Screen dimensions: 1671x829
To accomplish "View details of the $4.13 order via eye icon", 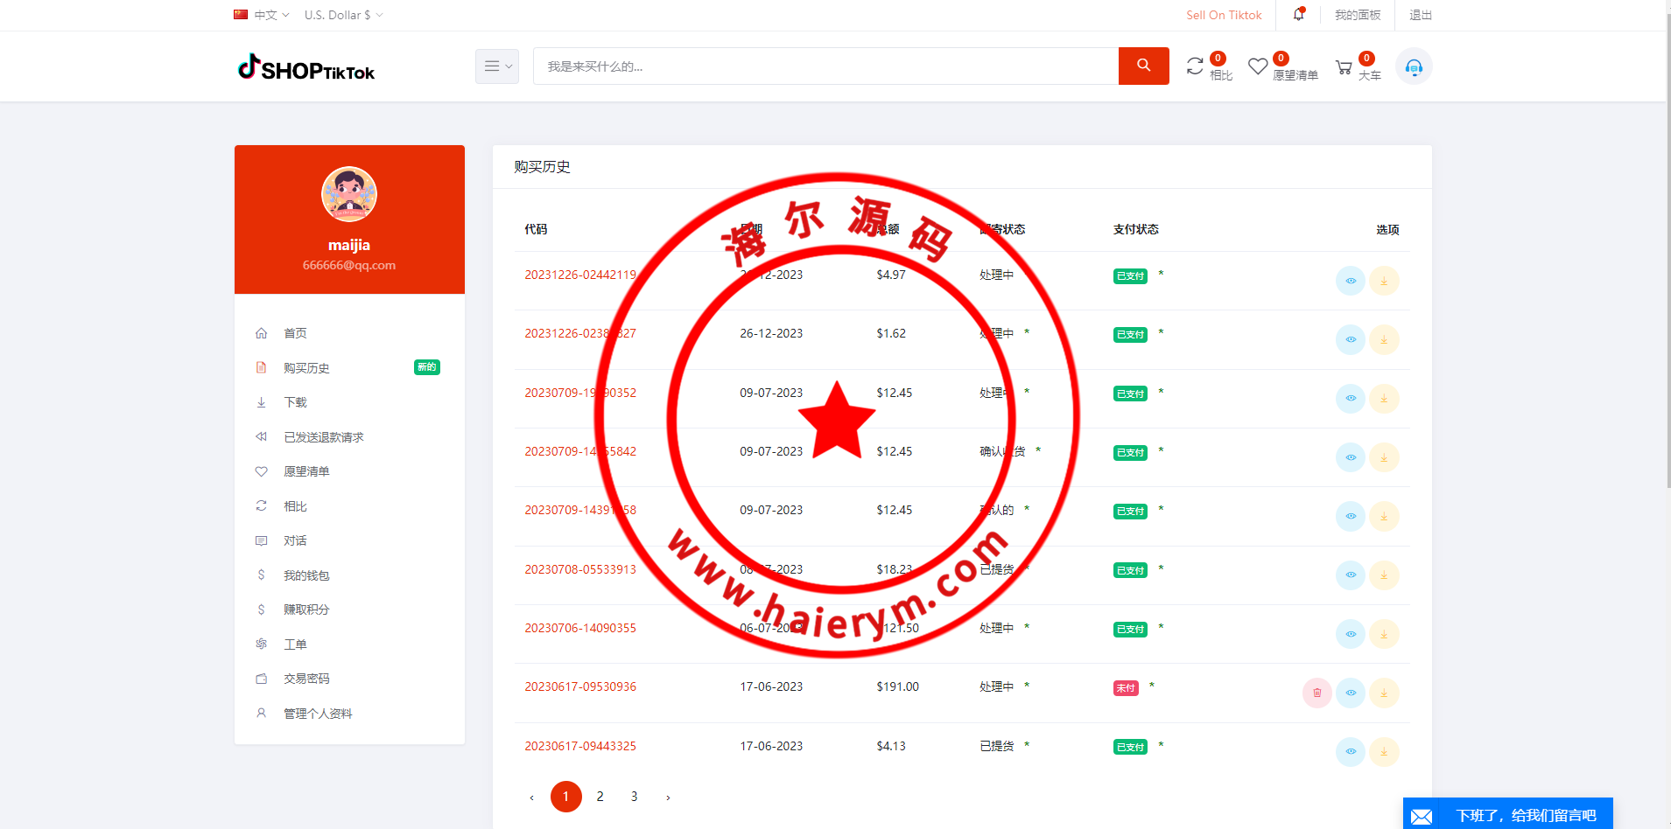I will [1351, 752].
